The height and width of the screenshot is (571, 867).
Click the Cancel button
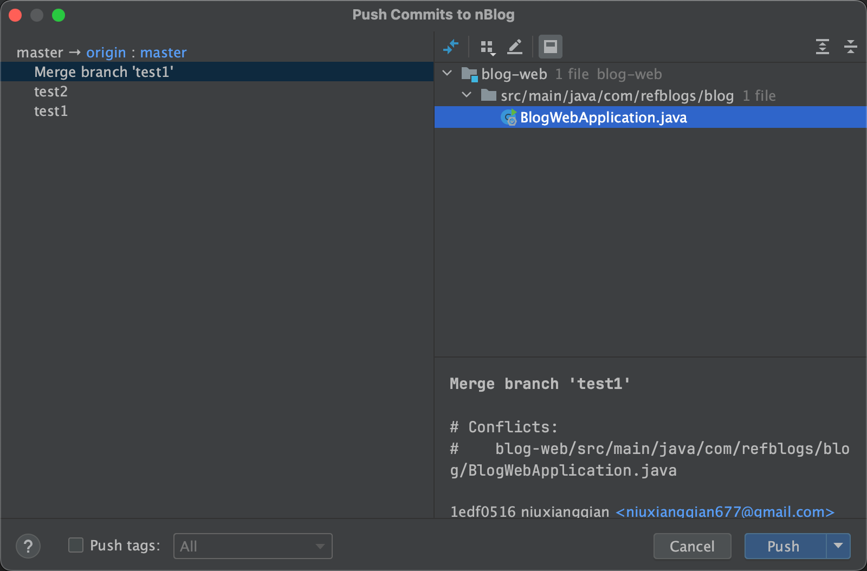pos(692,546)
